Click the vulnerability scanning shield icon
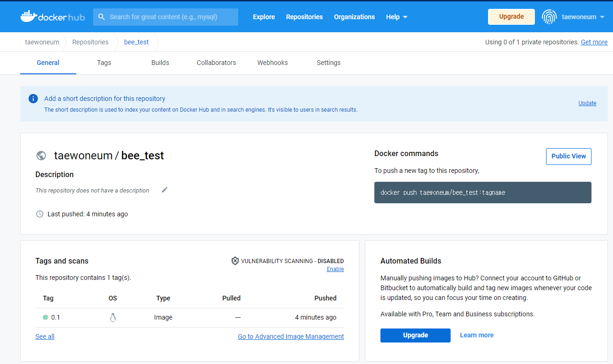Viewport: 613px width, 364px height. point(234,261)
